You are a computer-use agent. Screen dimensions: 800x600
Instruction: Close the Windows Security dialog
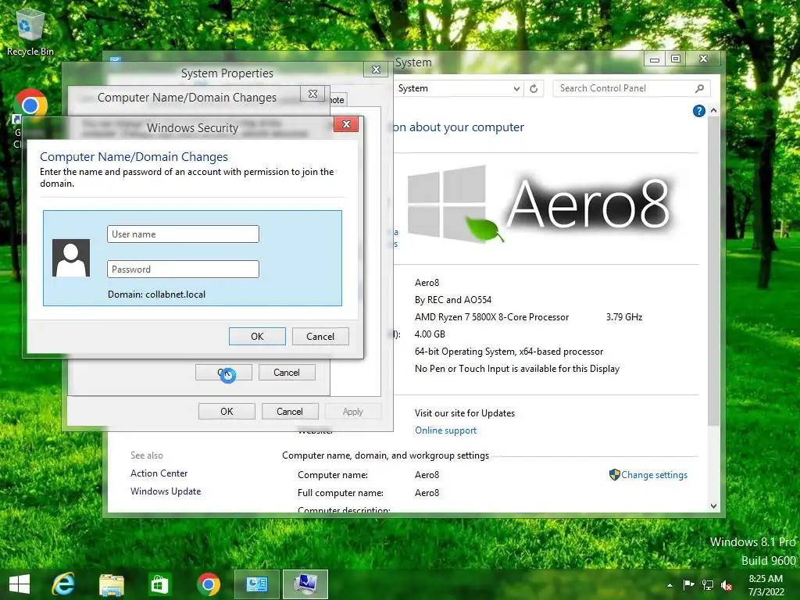pyautogui.click(x=346, y=124)
